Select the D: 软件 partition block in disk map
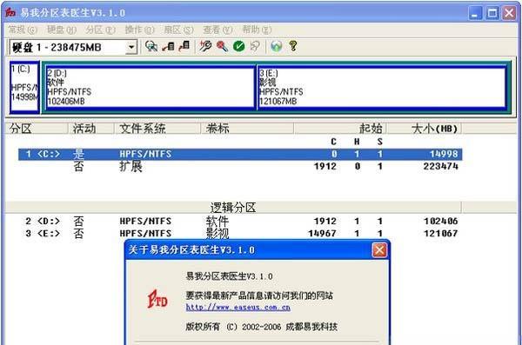 pyautogui.click(x=151, y=87)
